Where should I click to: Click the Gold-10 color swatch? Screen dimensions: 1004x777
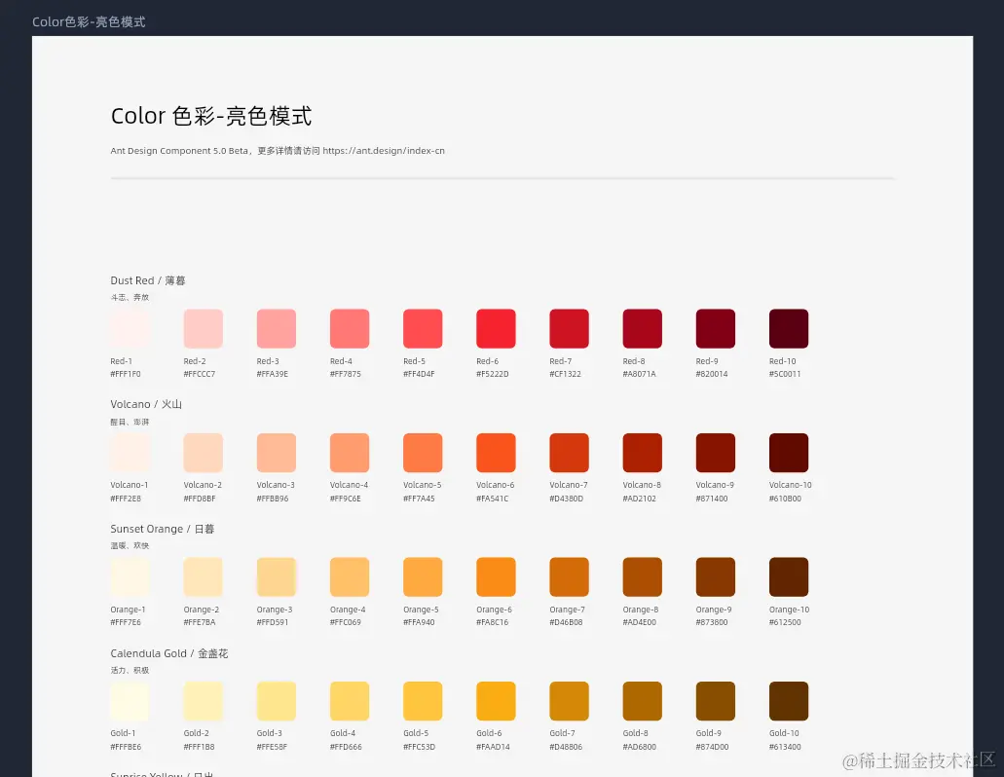pos(789,701)
